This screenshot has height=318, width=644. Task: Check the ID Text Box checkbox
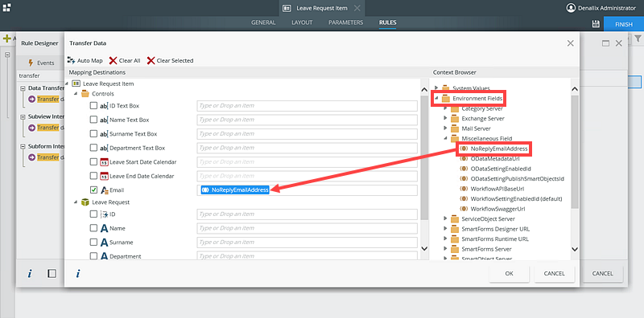[93, 106]
